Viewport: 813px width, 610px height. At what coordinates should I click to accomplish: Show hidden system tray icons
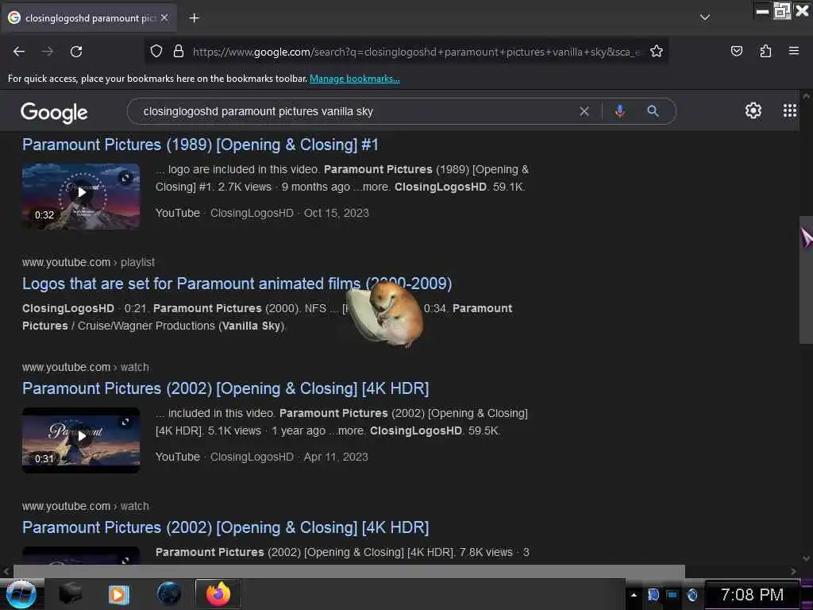tap(634, 594)
